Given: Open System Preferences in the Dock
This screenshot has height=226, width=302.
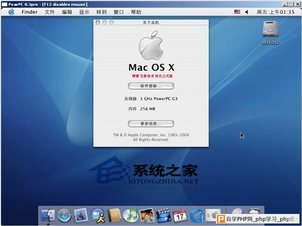Looking at the screenshot, I should [213, 215].
